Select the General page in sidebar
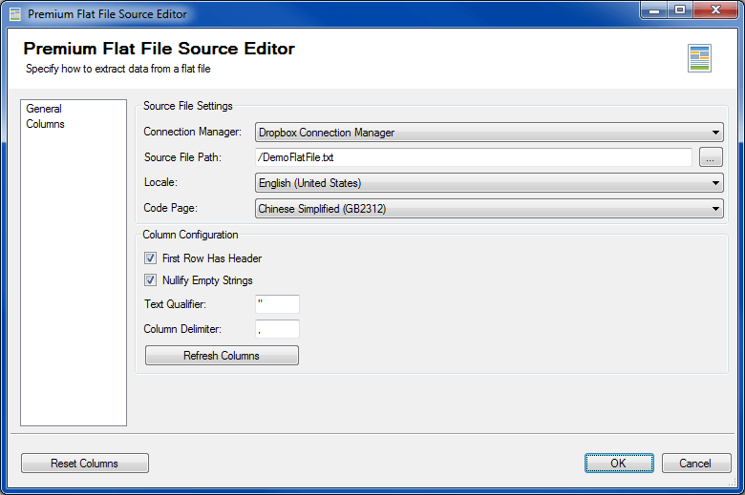 click(44, 109)
